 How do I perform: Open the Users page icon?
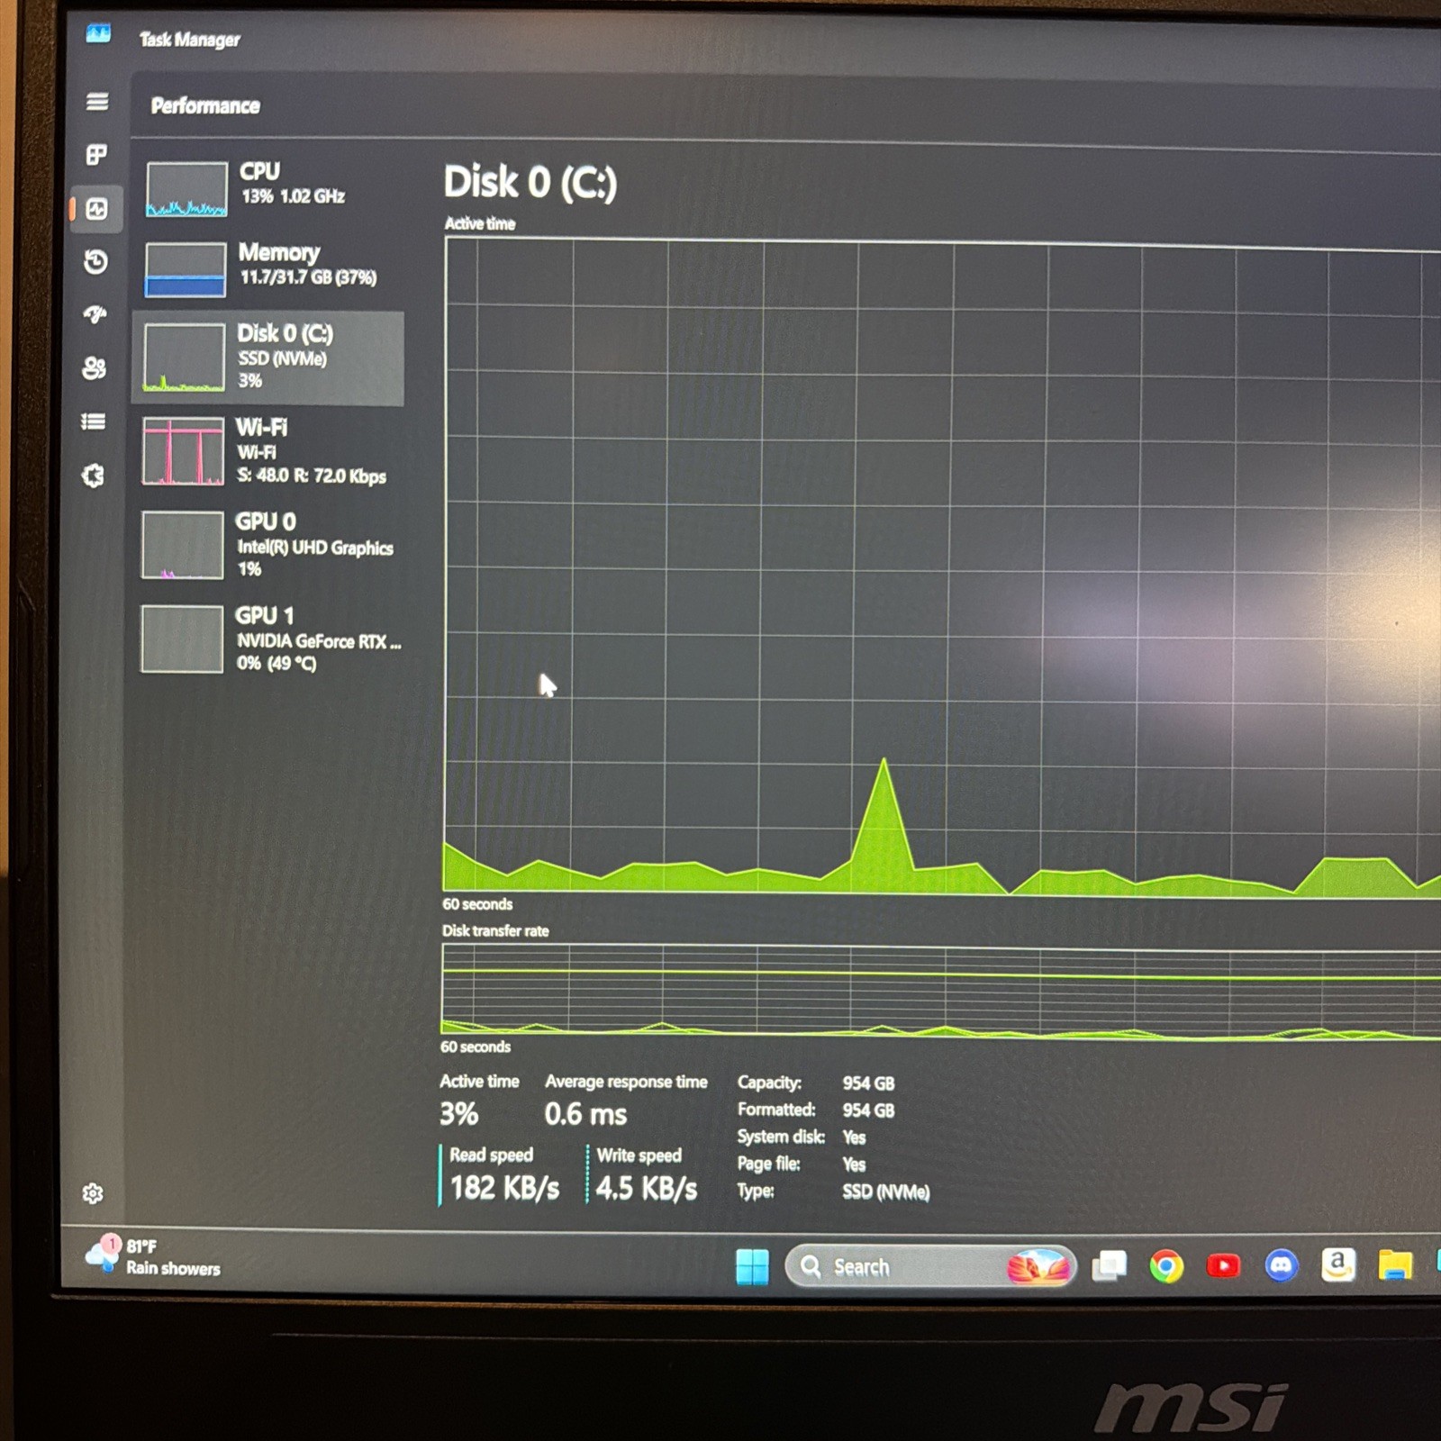[94, 367]
